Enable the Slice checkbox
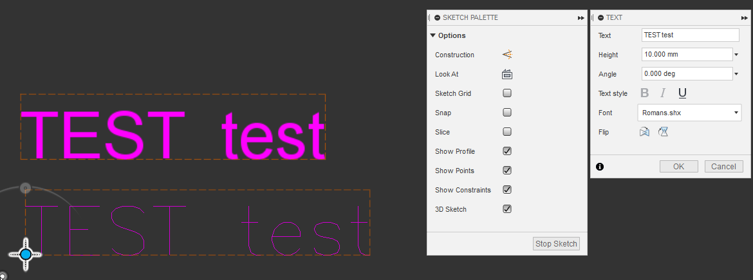This screenshot has height=280, width=753. point(507,131)
